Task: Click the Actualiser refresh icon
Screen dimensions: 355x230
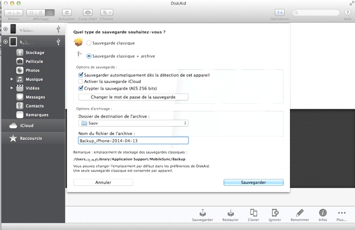Action: pos(67,12)
